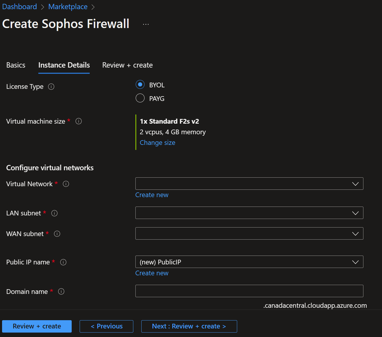Open the LAN subnet dropdown
Screen dimensions: 382x337
coord(249,213)
